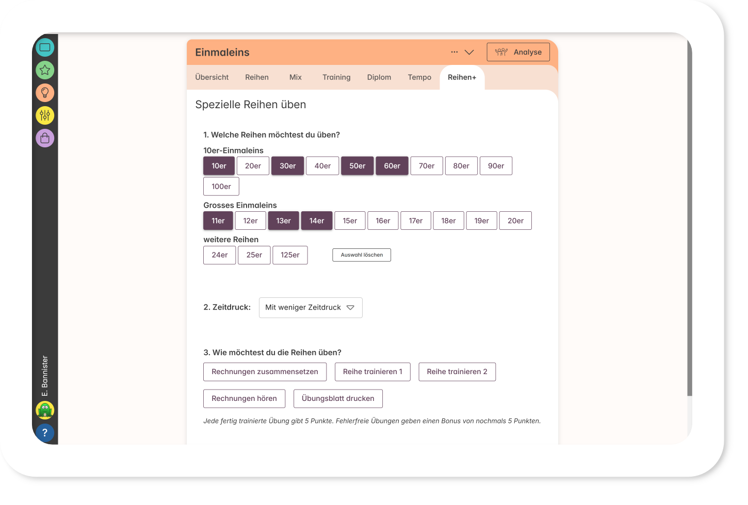Open the Übersicht tab
This screenshot has width=748, height=505.
click(212, 77)
